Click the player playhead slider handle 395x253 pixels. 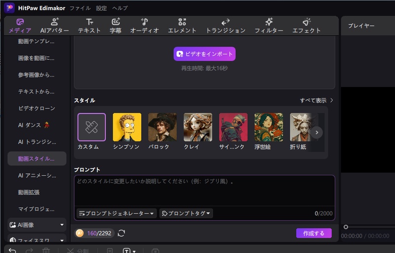[346, 227]
